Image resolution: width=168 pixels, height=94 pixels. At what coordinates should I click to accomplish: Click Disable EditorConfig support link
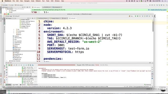(x=159, y=10)
